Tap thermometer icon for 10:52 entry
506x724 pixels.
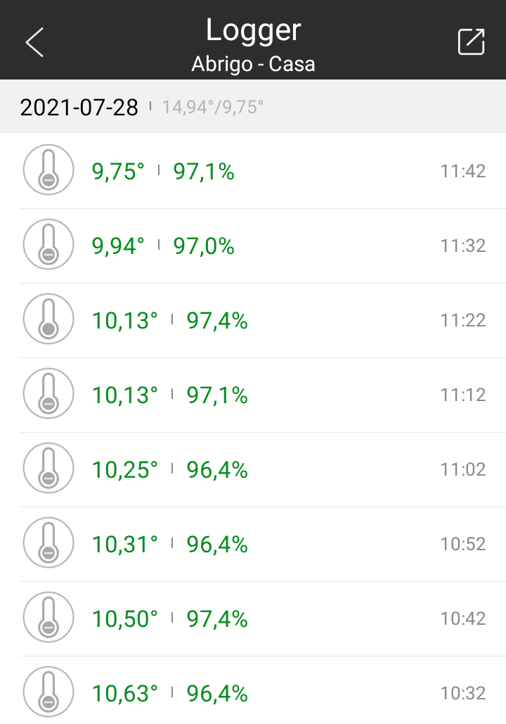pos(48,542)
